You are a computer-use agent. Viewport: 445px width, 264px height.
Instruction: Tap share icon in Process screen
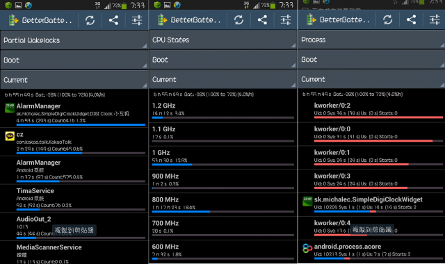[x=411, y=19]
